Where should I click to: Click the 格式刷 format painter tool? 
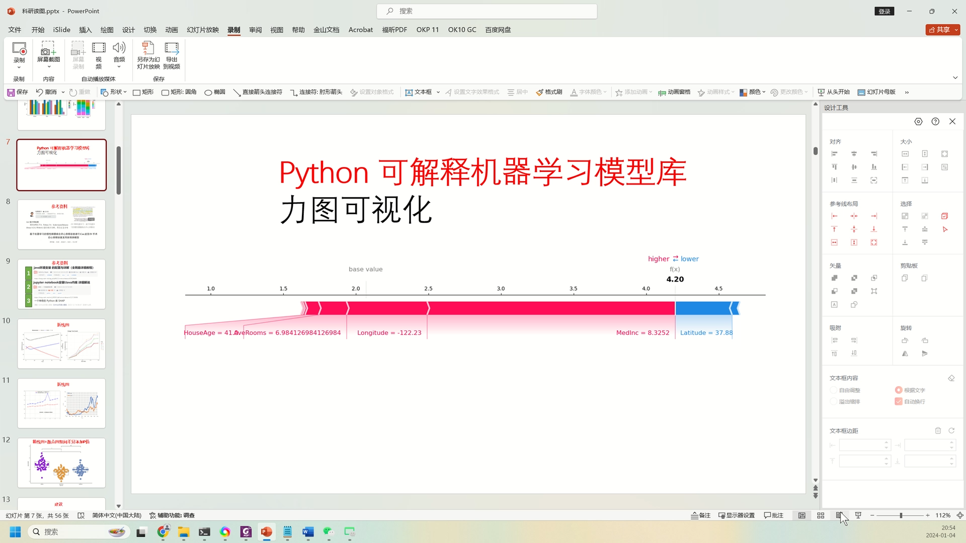(x=549, y=92)
